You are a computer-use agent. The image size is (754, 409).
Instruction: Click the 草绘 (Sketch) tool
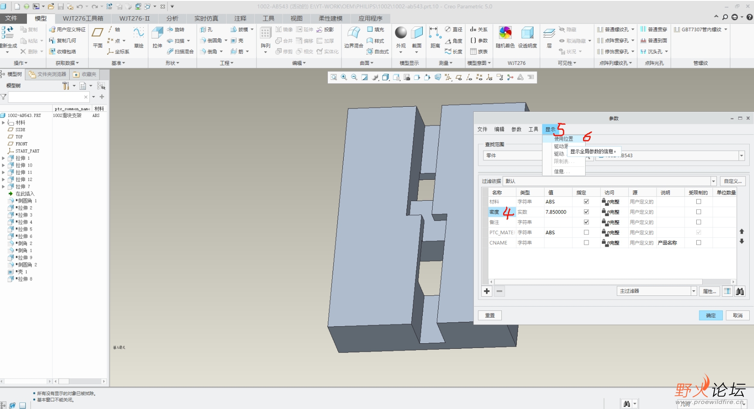pos(138,37)
